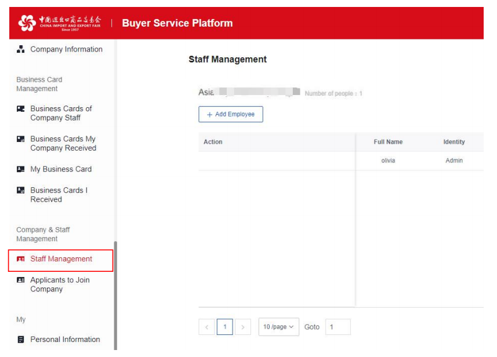
Task: Click the Applicants to Join Company icon
Action: (x=21, y=280)
